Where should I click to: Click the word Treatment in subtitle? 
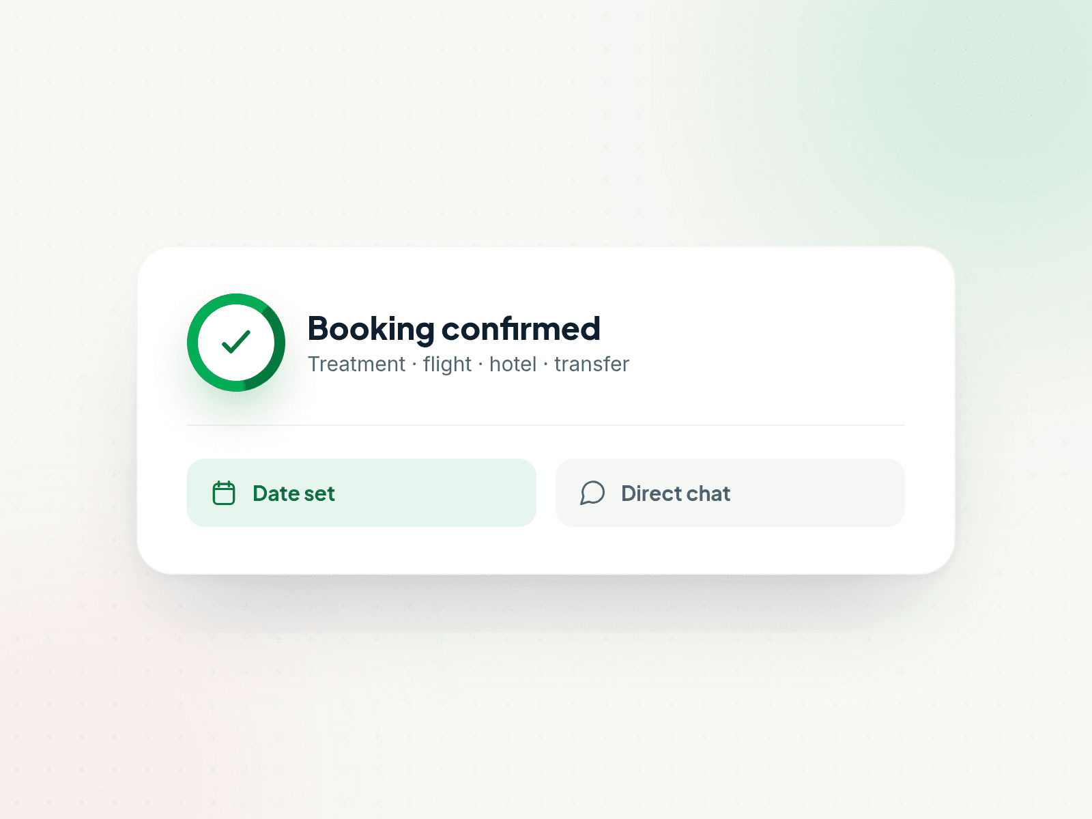point(356,364)
